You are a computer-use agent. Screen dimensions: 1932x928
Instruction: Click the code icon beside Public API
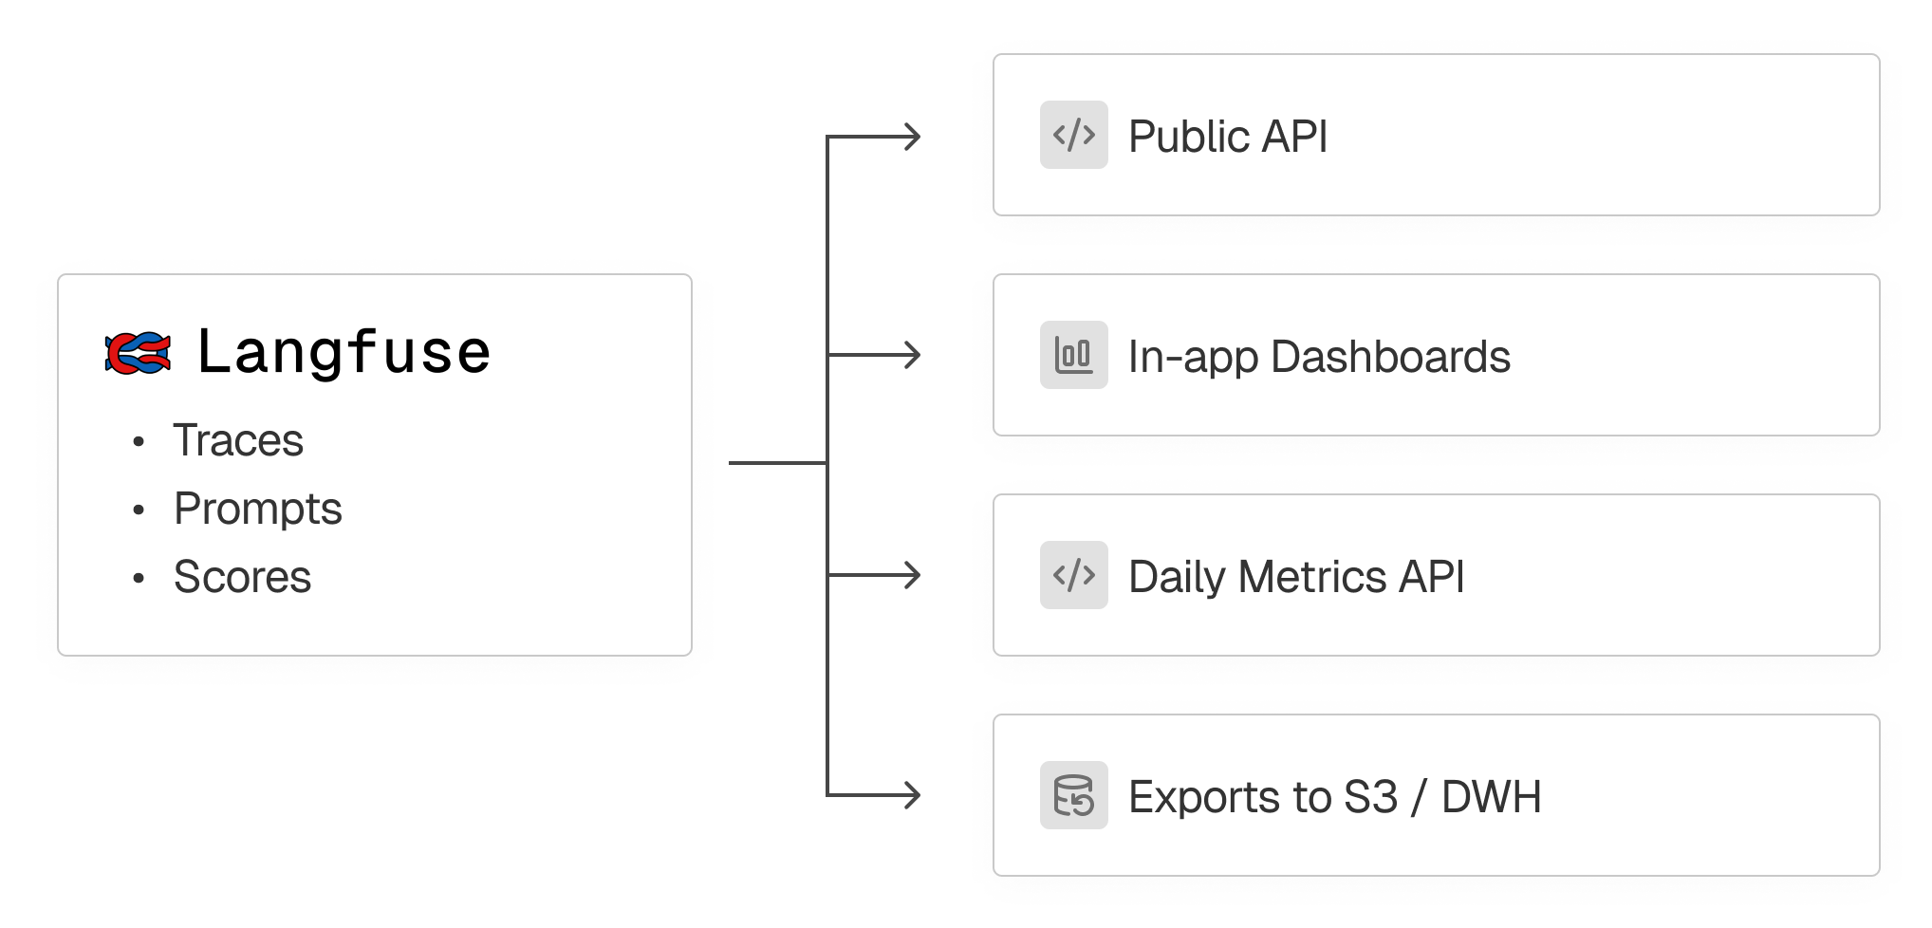[x=1073, y=136]
